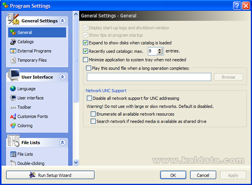
Task: Open the Coloring settings page
Action: click(25, 126)
